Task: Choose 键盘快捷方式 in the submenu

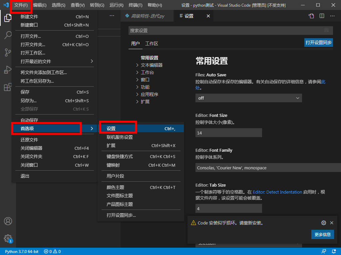Action: click(141, 157)
